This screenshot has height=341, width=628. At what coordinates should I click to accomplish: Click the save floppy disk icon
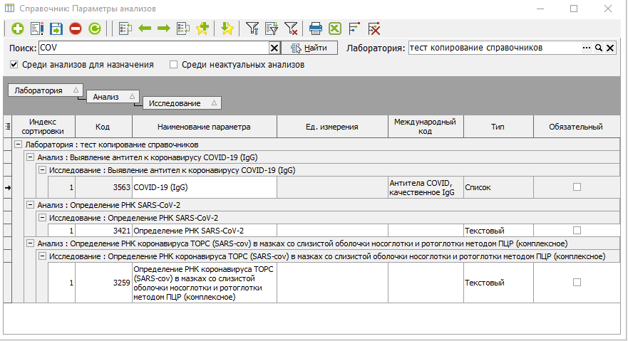[x=56, y=29]
